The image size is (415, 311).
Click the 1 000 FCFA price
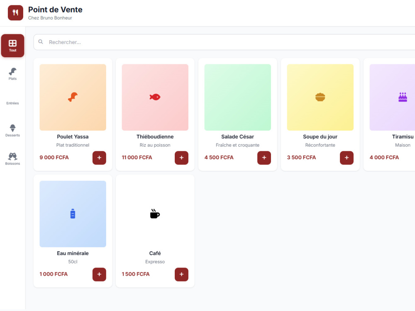click(54, 274)
